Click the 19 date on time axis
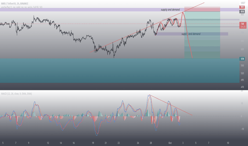Viewport: 248px width, 146px height. click(x=93, y=143)
